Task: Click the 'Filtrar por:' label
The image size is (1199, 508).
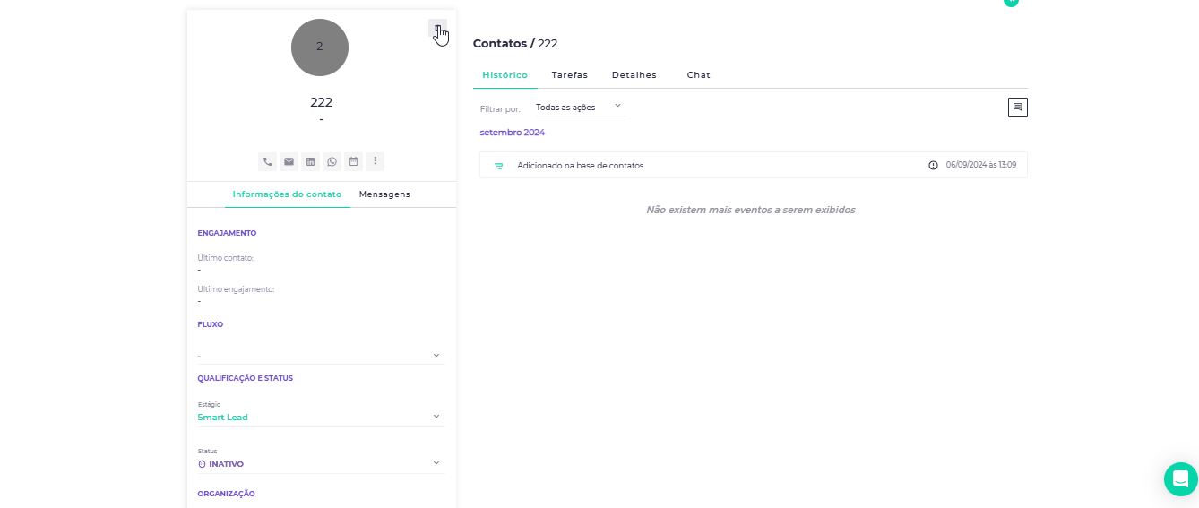Action: [x=500, y=108]
